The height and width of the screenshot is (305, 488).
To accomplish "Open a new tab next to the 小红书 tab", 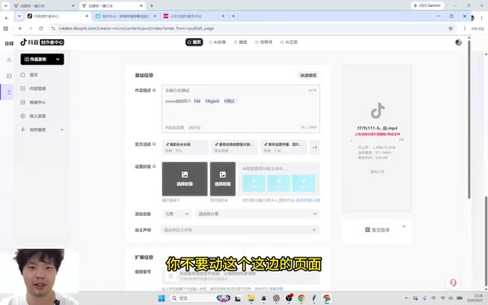I will point(233,16).
